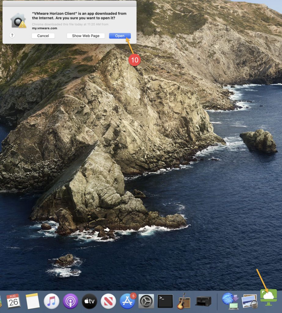282x313 pixels.
Task: Click the printer icon in the Dock
Action: click(x=203, y=301)
